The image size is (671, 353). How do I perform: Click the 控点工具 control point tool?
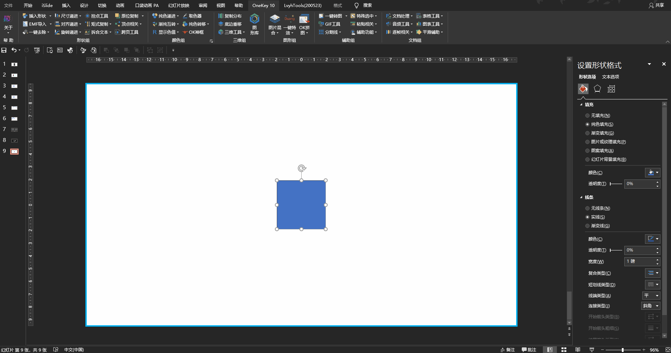tap(96, 16)
